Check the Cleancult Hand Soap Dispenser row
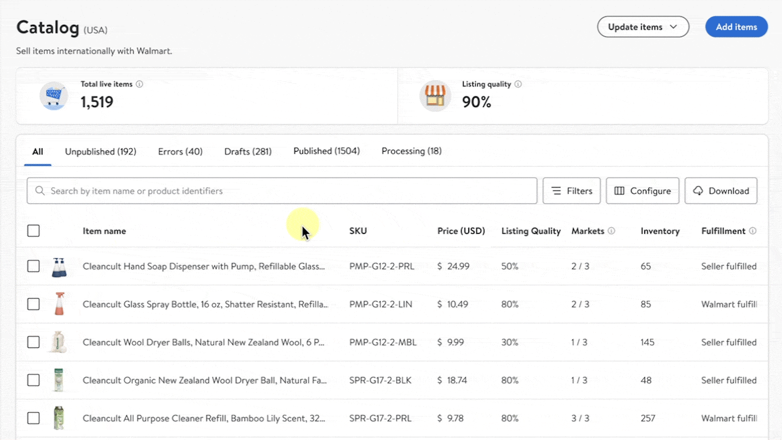The height and width of the screenshot is (440, 782). 33,266
